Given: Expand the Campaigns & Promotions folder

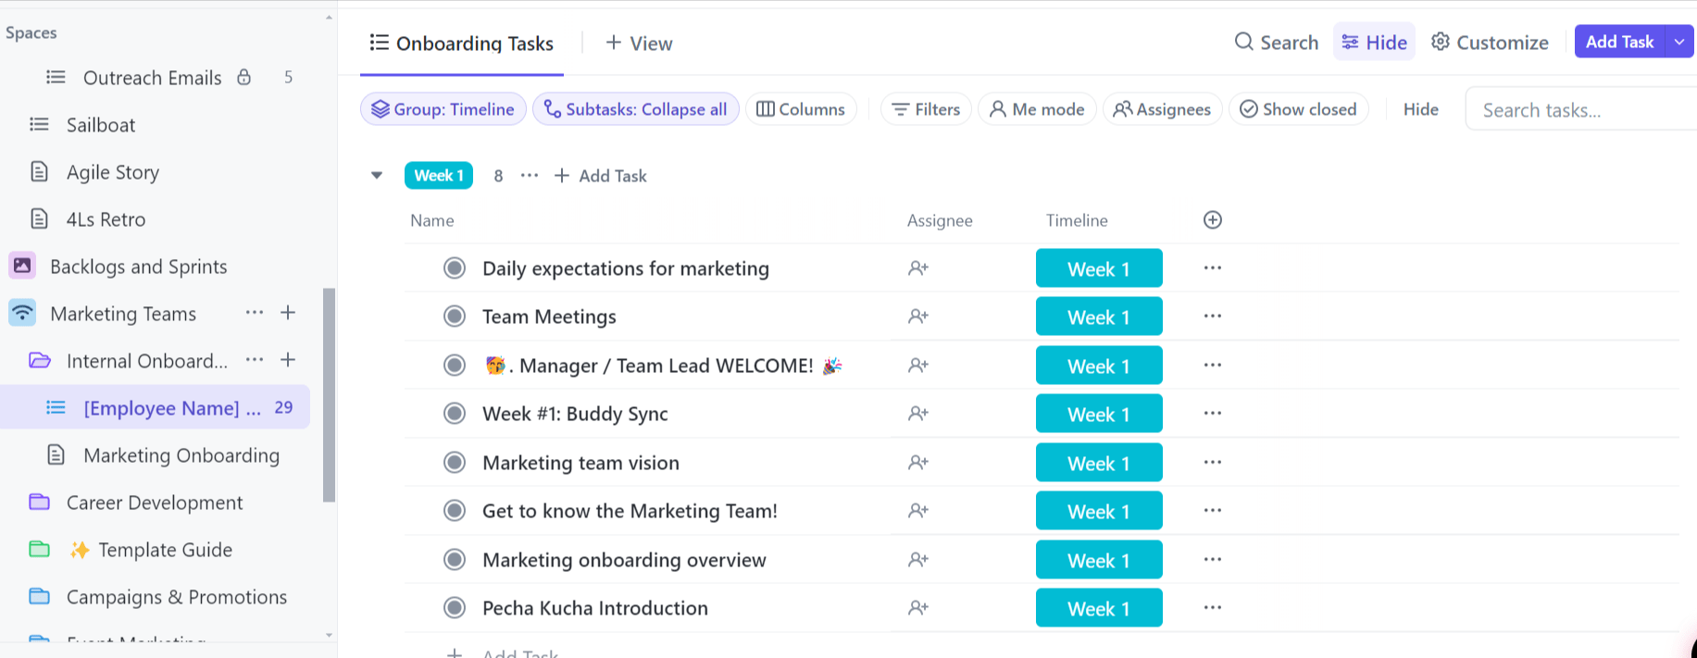Looking at the screenshot, I should (39, 596).
